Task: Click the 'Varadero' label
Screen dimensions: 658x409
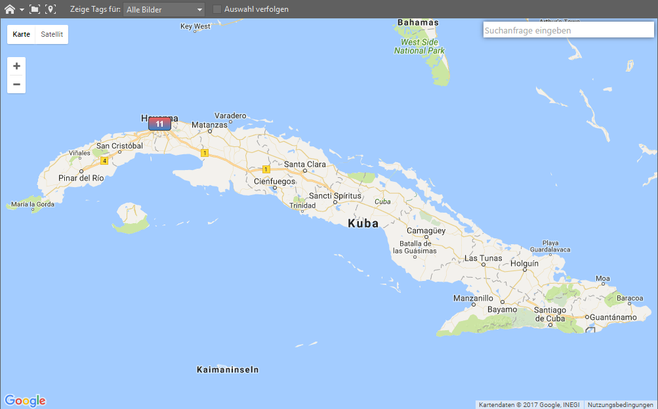Action: (x=230, y=116)
